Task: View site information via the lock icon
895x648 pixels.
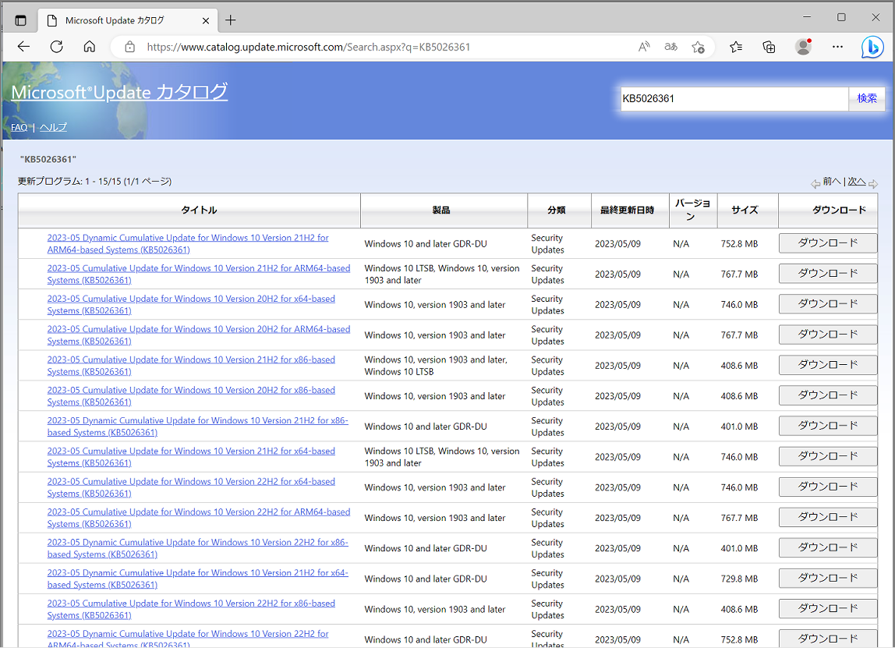Action: pyautogui.click(x=130, y=47)
